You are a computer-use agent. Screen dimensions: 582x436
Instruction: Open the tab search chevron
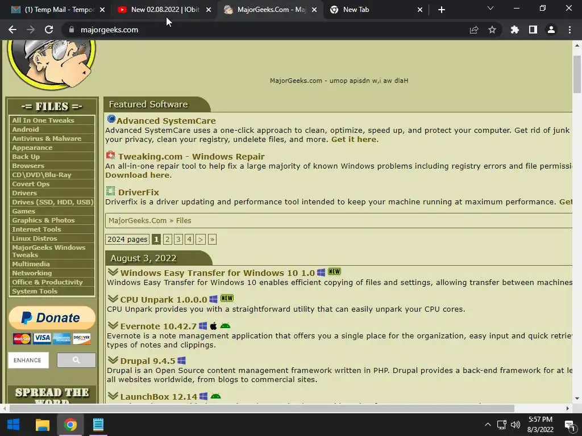tap(490, 8)
